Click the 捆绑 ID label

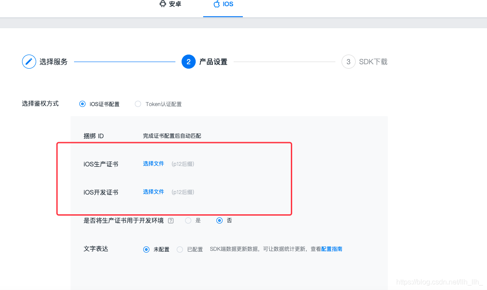(94, 136)
